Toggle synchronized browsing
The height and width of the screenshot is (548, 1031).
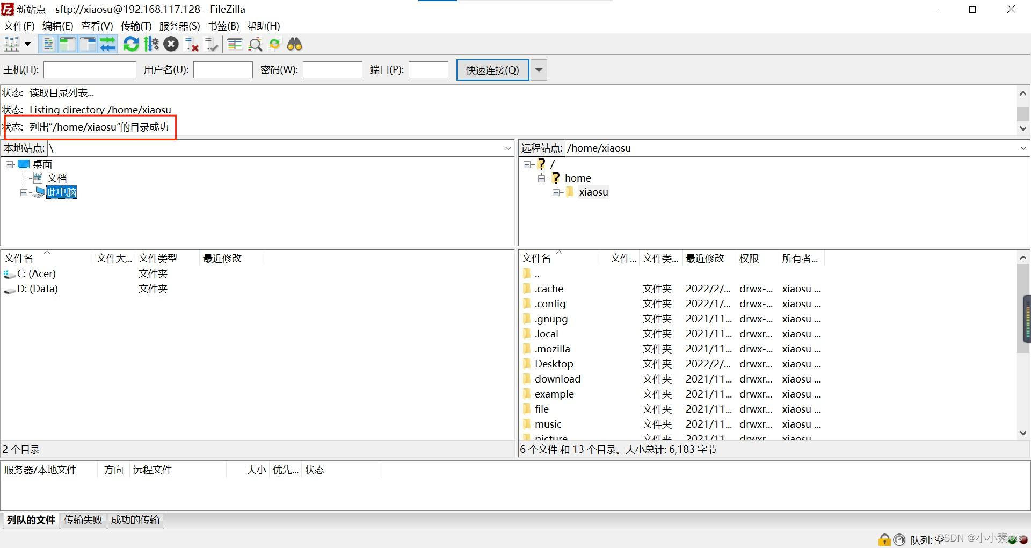pyautogui.click(x=274, y=44)
